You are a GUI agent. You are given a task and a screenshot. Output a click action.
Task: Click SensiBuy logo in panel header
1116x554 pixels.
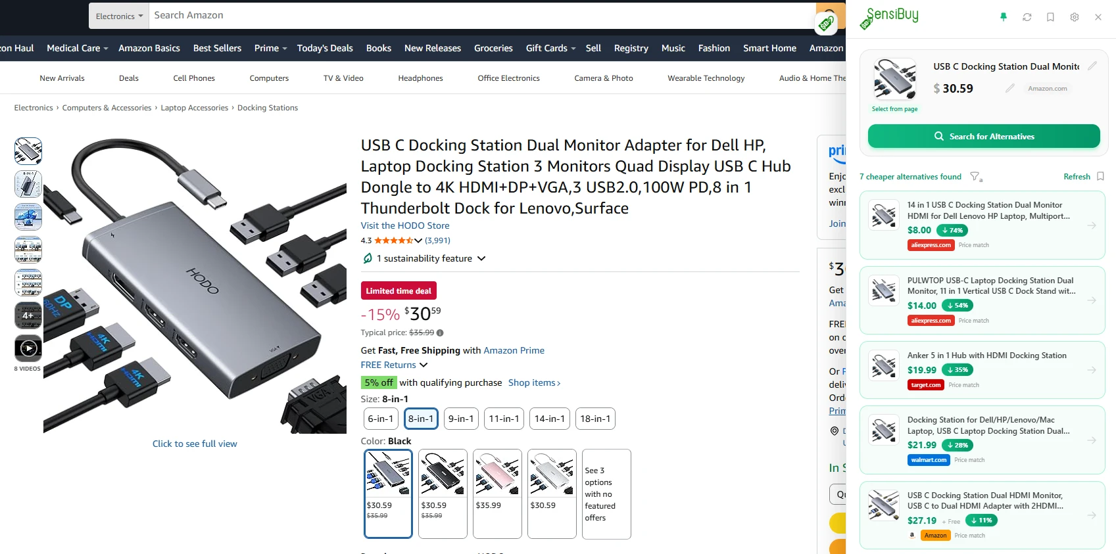tap(888, 18)
